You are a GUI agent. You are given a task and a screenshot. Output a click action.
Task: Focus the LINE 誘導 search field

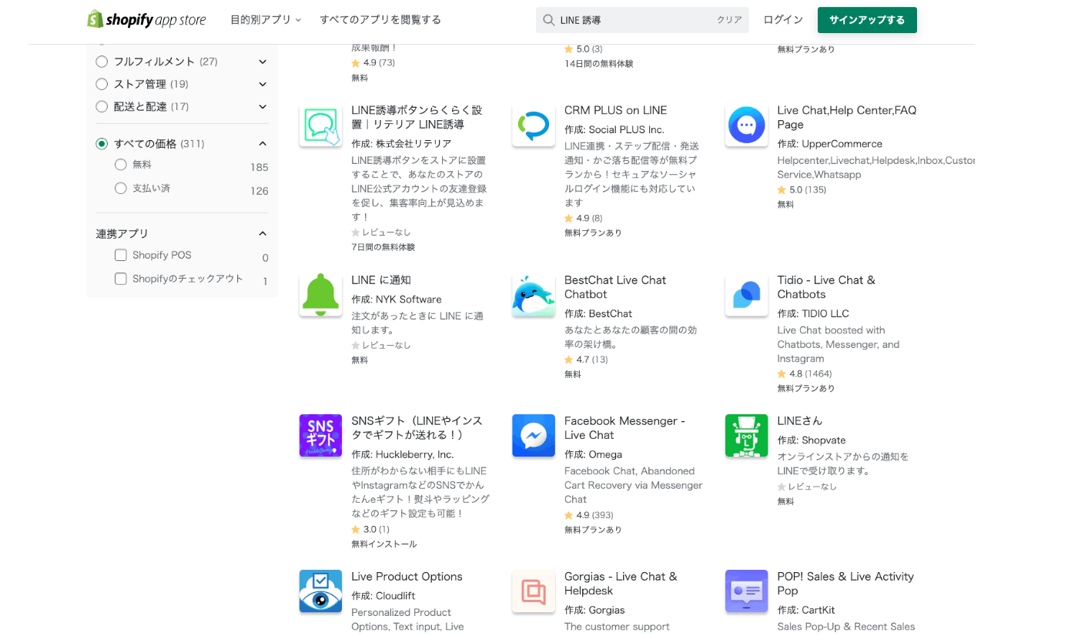(642, 20)
